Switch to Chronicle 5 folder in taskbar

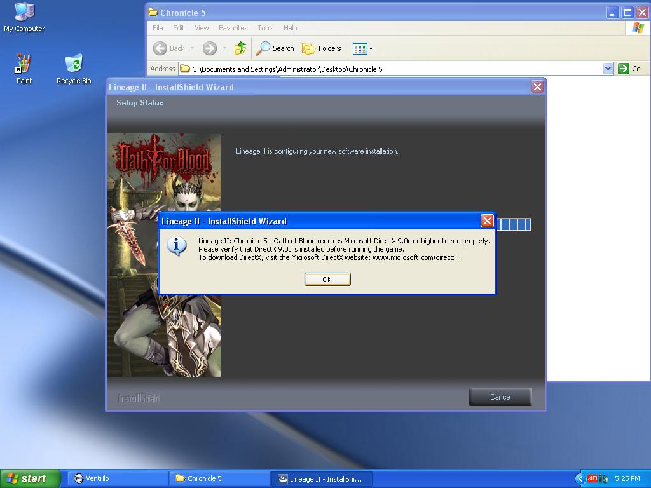click(219, 479)
